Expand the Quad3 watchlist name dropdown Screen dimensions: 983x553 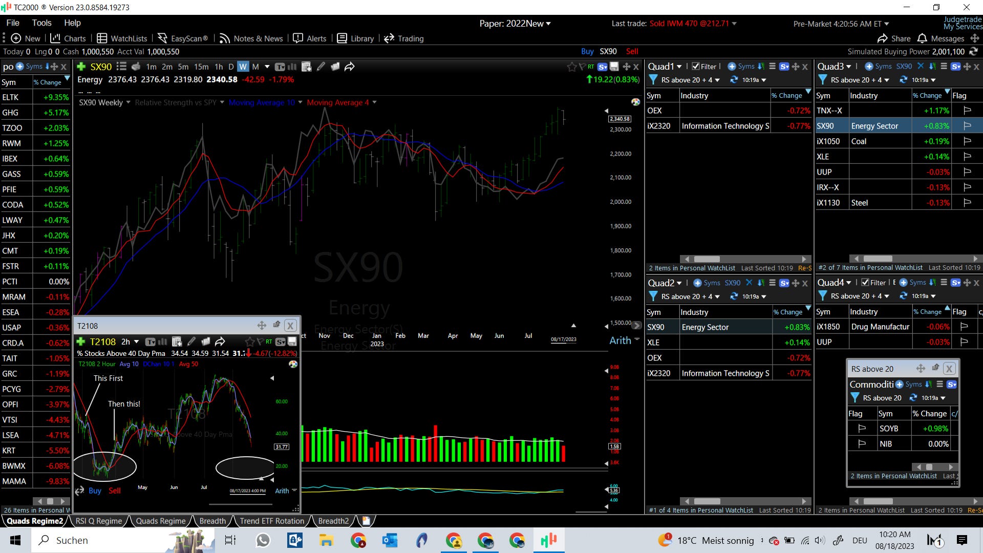pyautogui.click(x=849, y=67)
